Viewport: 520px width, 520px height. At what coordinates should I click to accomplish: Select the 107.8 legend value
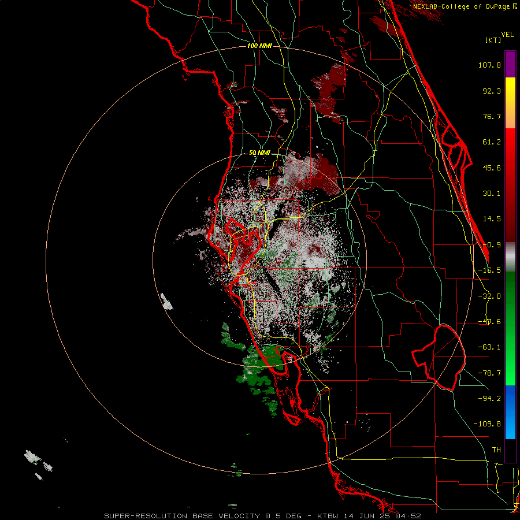tap(489, 65)
